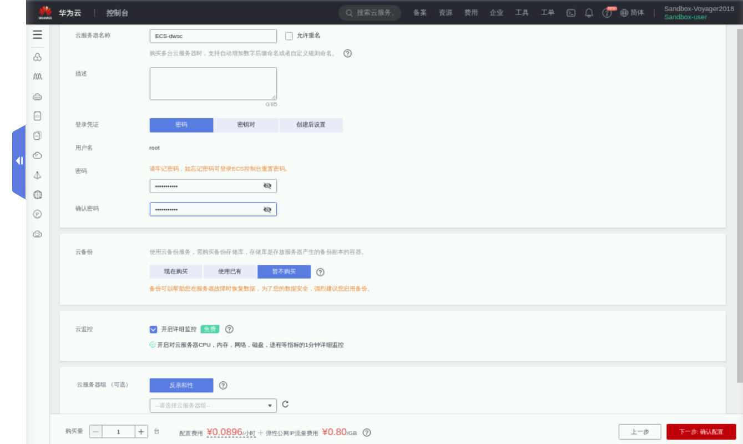Click the help icon beside backup options
The image size is (743, 444).
(x=320, y=272)
